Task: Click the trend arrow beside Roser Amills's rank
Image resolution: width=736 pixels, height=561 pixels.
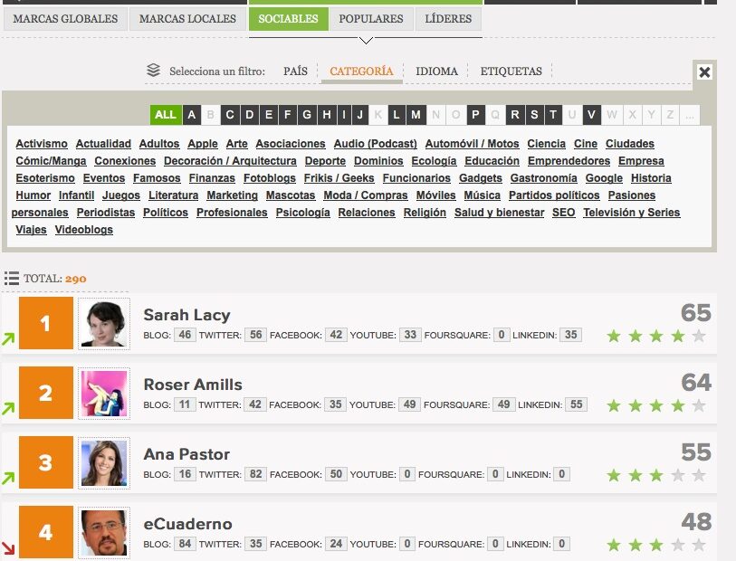Action: coord(8,409)
